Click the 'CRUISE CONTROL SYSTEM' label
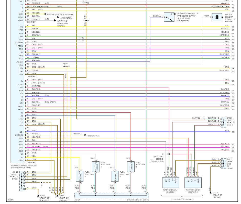 (x=60, y=15)
